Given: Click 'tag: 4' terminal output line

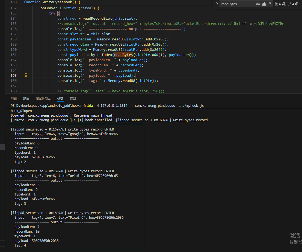Looking at the screenshot, I should [20, 245].
